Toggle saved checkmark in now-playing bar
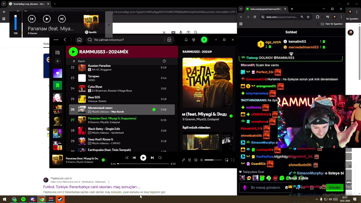Viewport: 361px width, 203px height. tap(103, 160)
